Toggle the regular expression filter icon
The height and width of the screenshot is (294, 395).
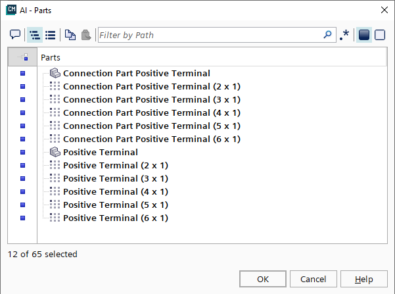(x=345, y=35)
